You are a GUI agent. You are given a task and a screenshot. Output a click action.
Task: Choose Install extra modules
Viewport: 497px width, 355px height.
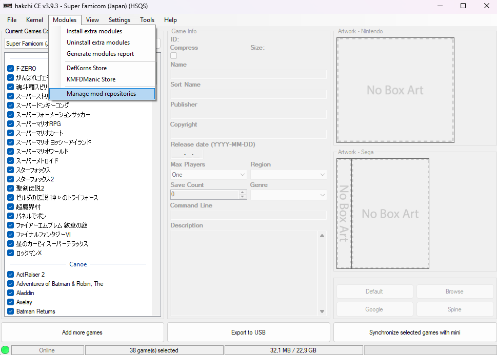coord(102,31)
